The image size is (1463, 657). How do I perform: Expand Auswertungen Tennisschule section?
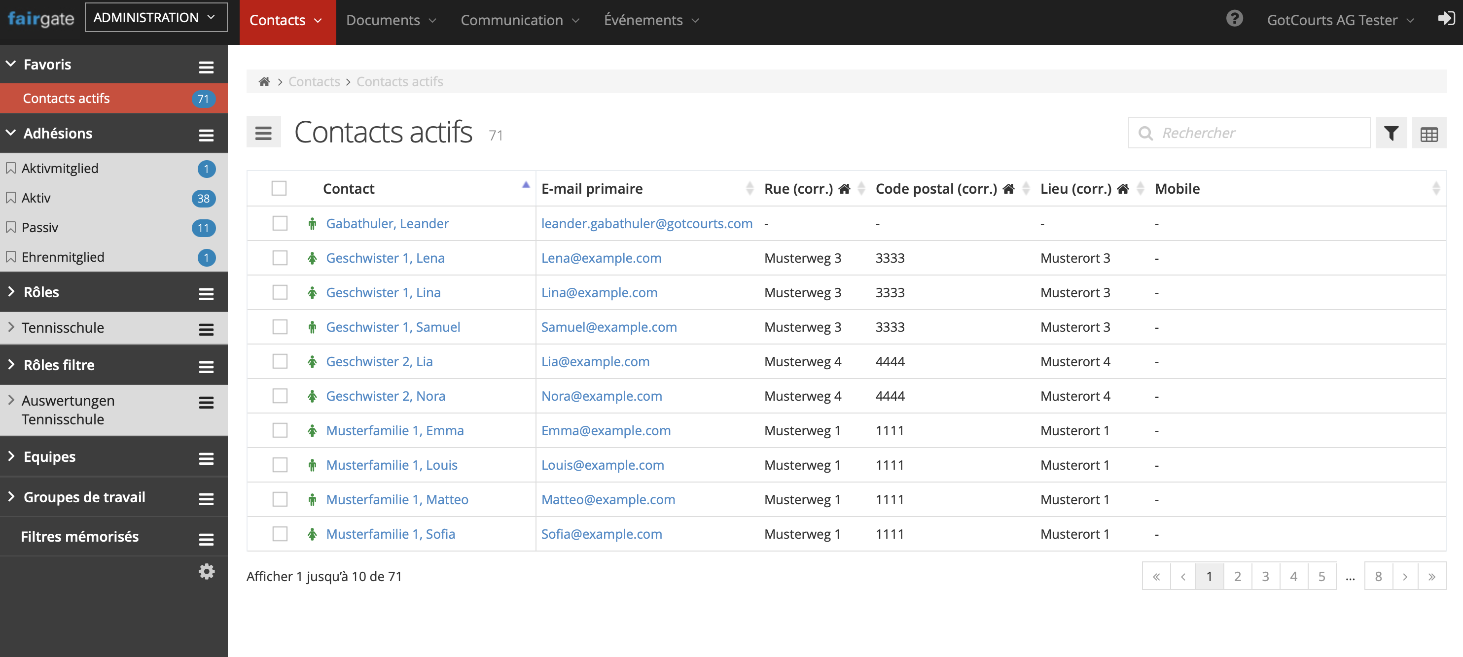click(x=10, y=400)
